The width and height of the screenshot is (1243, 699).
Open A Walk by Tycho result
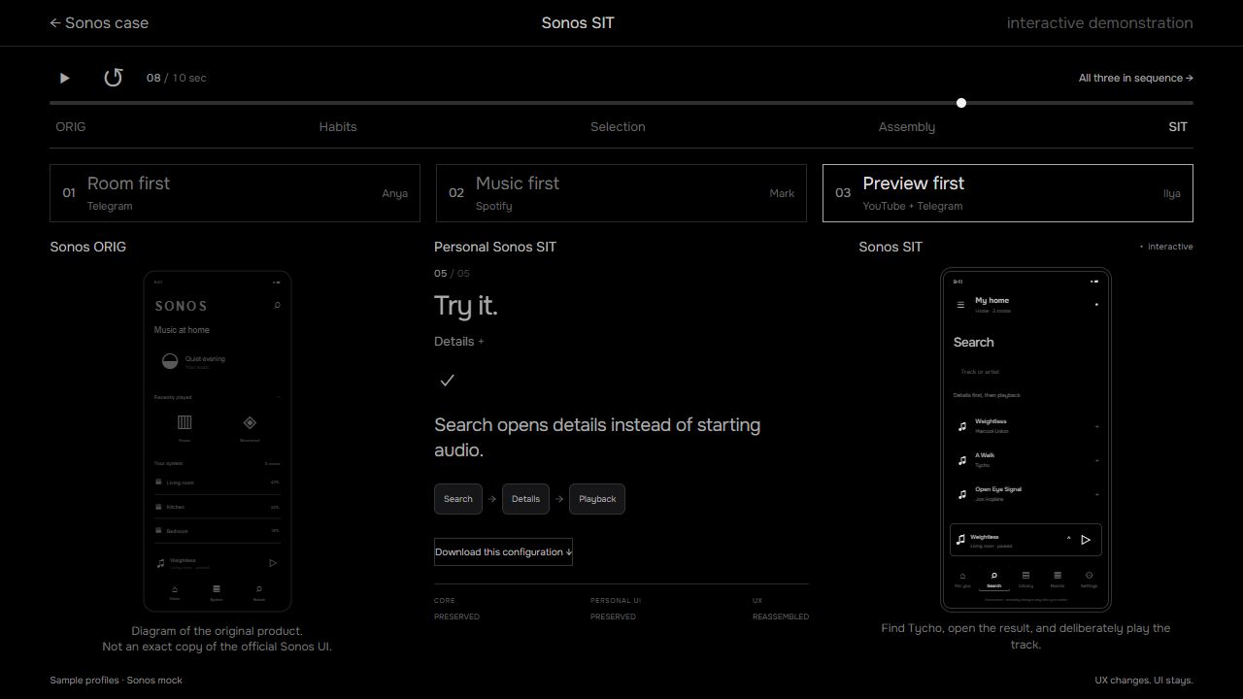pos(1025,460)
